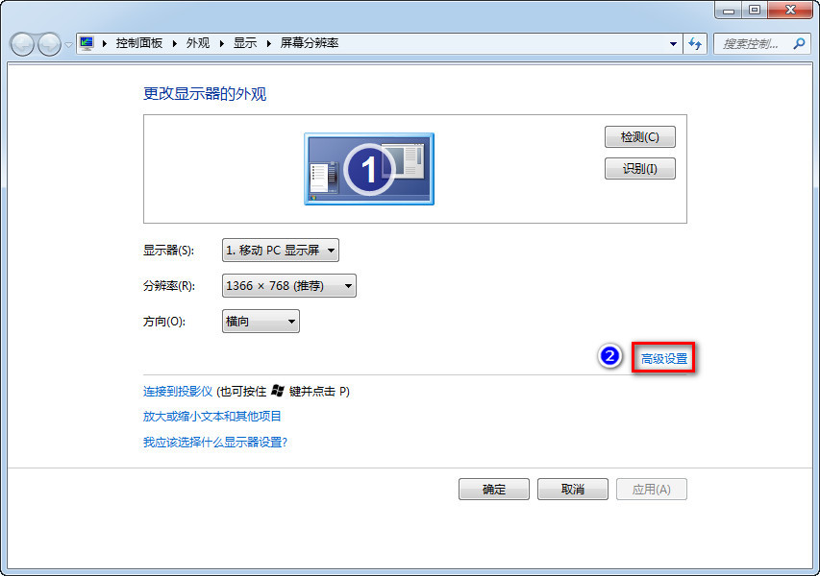Expand arrow after 控制面板 breadcrumb
This screenshot has width=820, height=576.
[174, 44]
